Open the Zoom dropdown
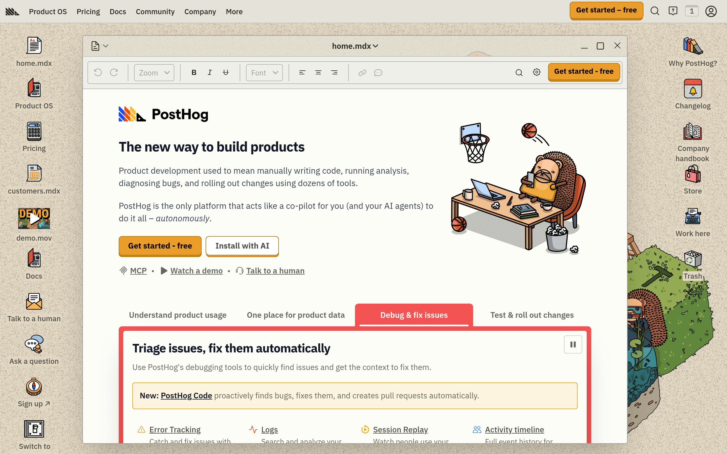 [154, 73]
